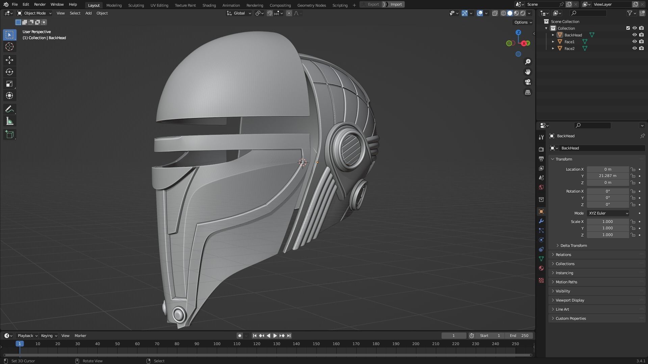
Task: Select the Rotate tool
Action: pyautogui.click(x=9, y=72)
